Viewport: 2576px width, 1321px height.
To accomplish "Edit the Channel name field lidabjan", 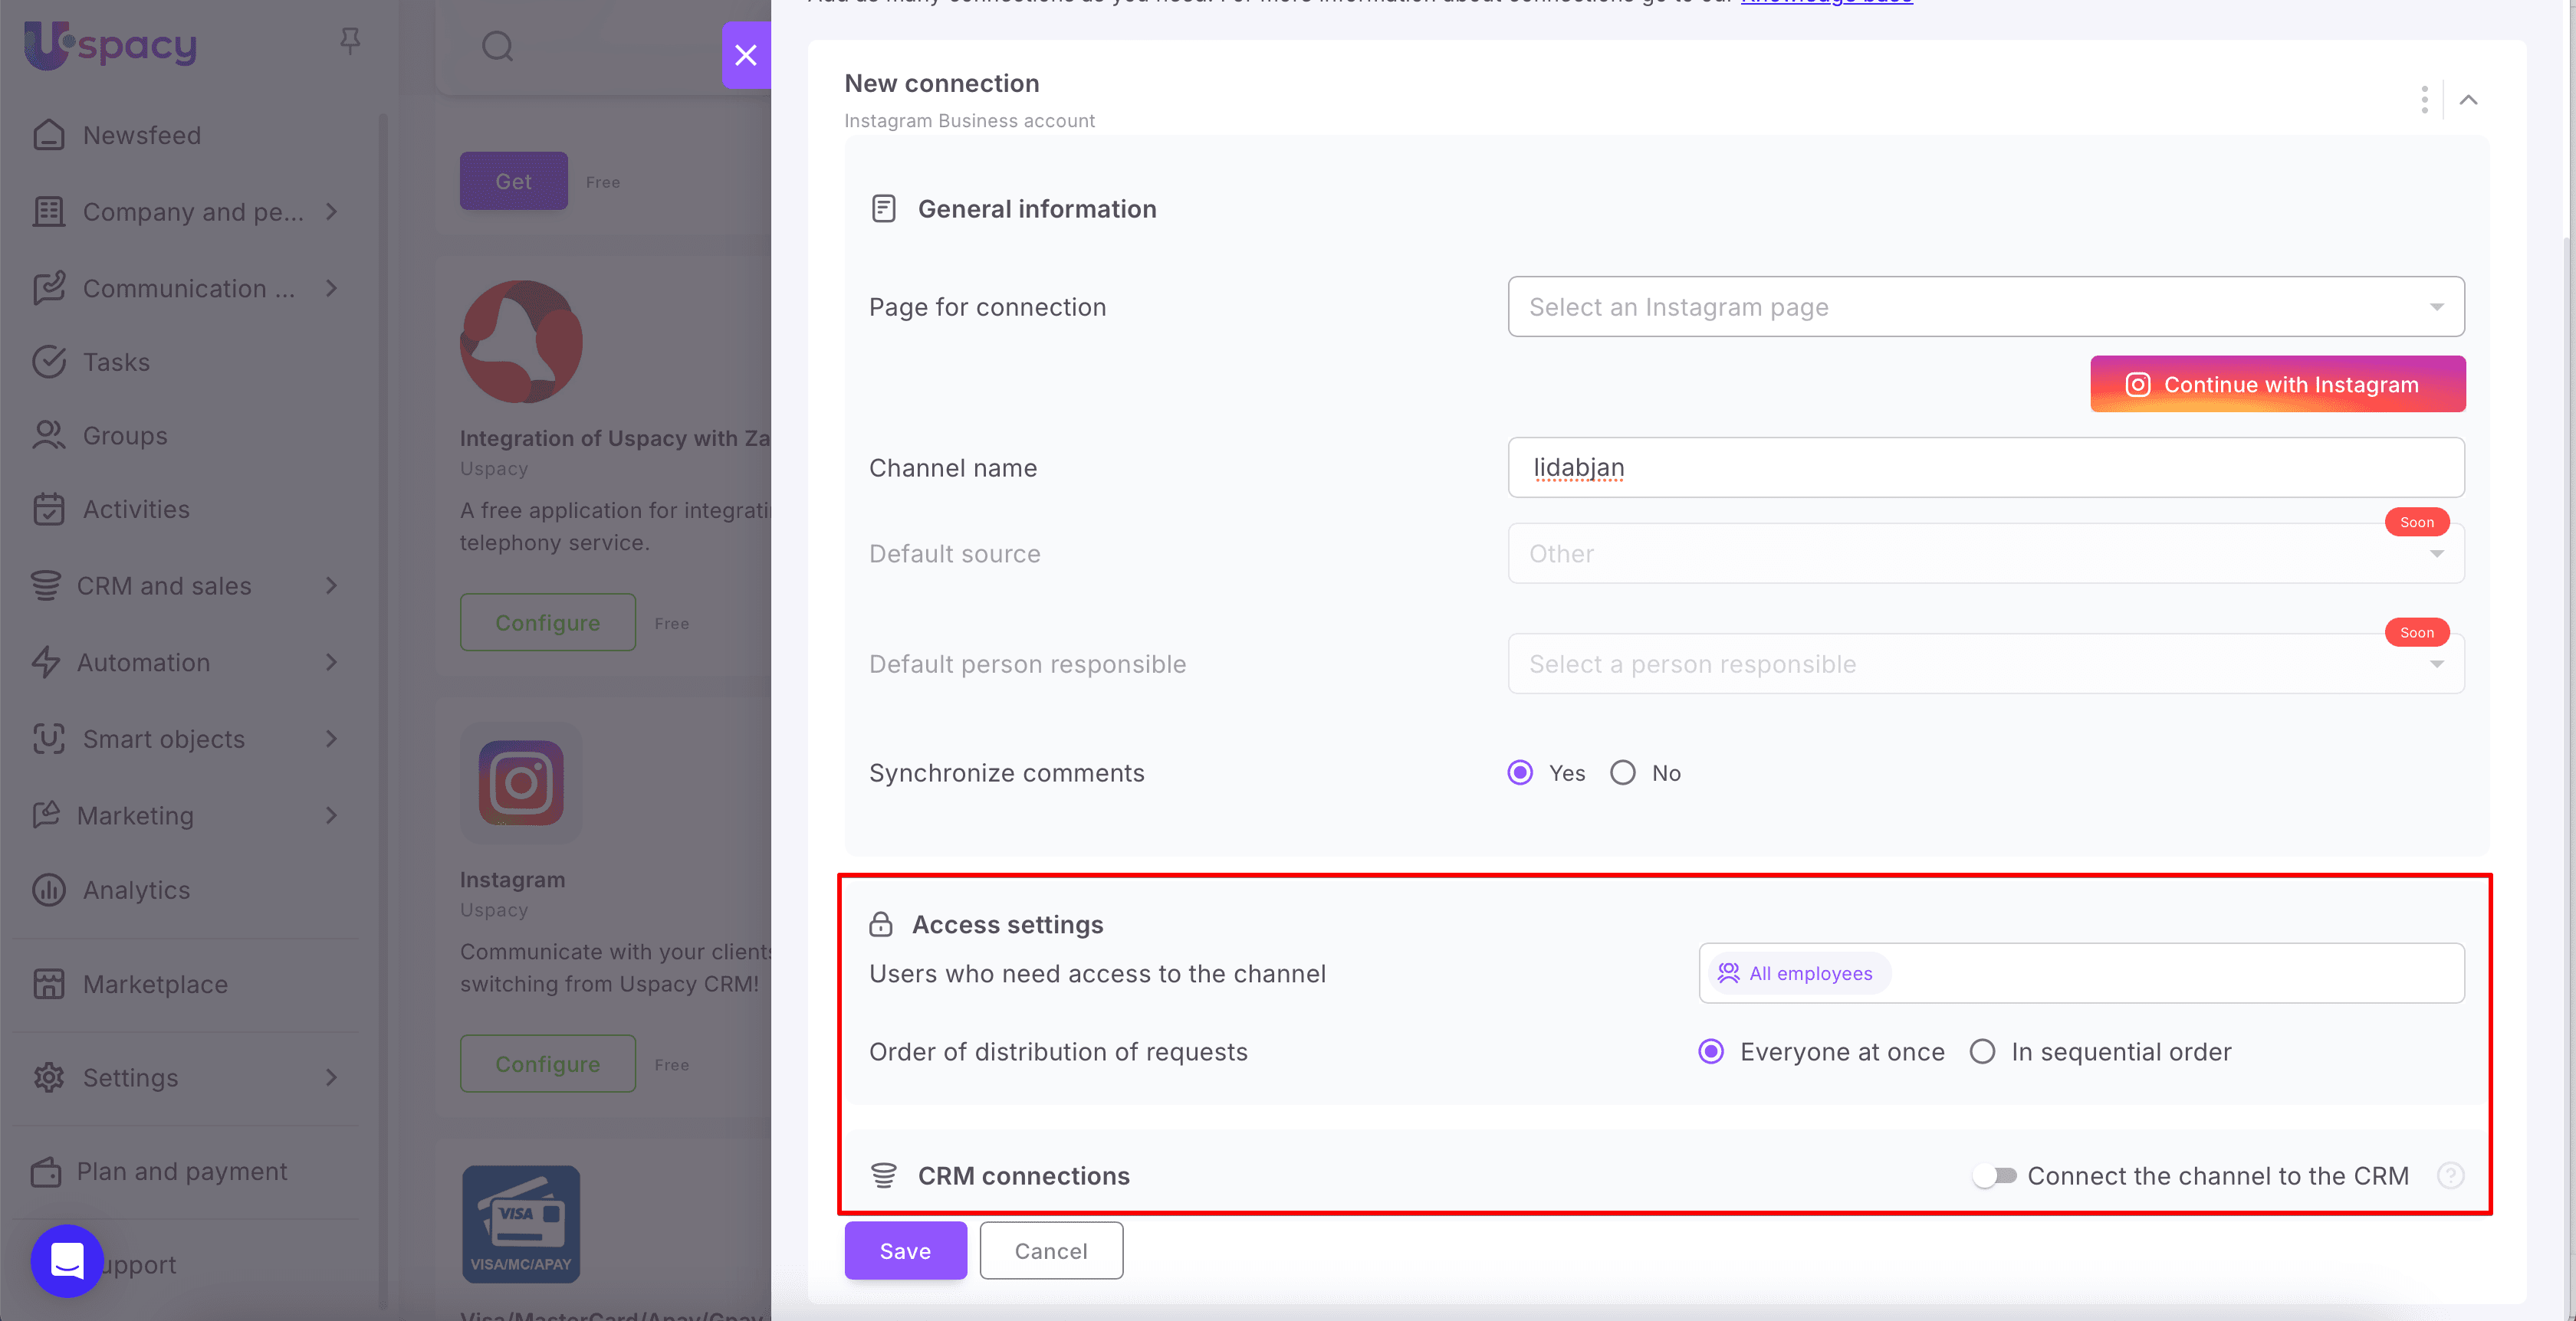I will (x=1985, y=467).
